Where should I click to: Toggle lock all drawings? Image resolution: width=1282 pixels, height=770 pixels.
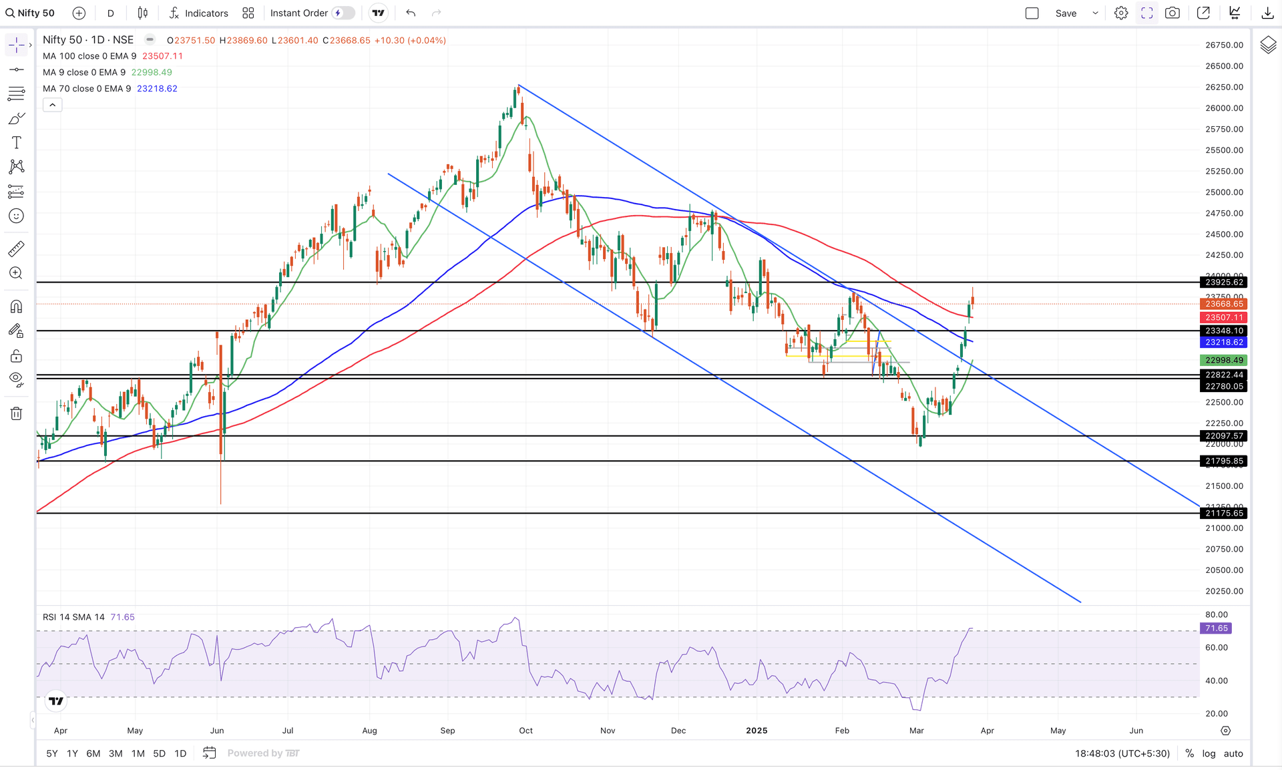click(x=16, y=356)
